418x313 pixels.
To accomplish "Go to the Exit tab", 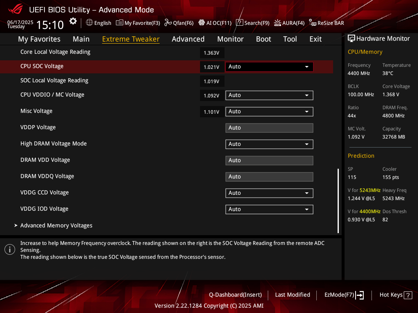I will [x=316, y=39].
